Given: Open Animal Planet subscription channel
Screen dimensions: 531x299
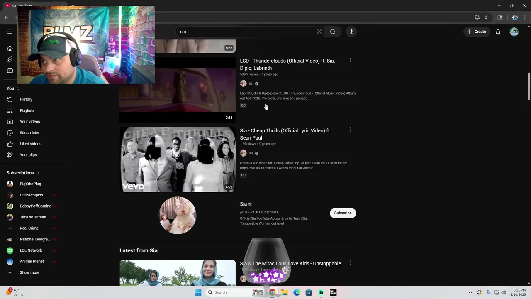Looking at the screenshot, I should [32, 262].
